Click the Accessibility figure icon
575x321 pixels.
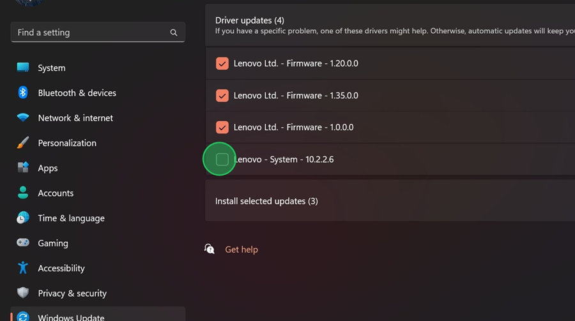(x=23, y=268)
